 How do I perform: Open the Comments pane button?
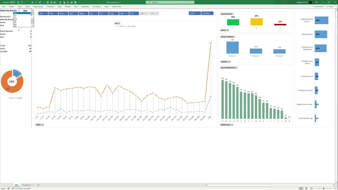pos(318,6)
